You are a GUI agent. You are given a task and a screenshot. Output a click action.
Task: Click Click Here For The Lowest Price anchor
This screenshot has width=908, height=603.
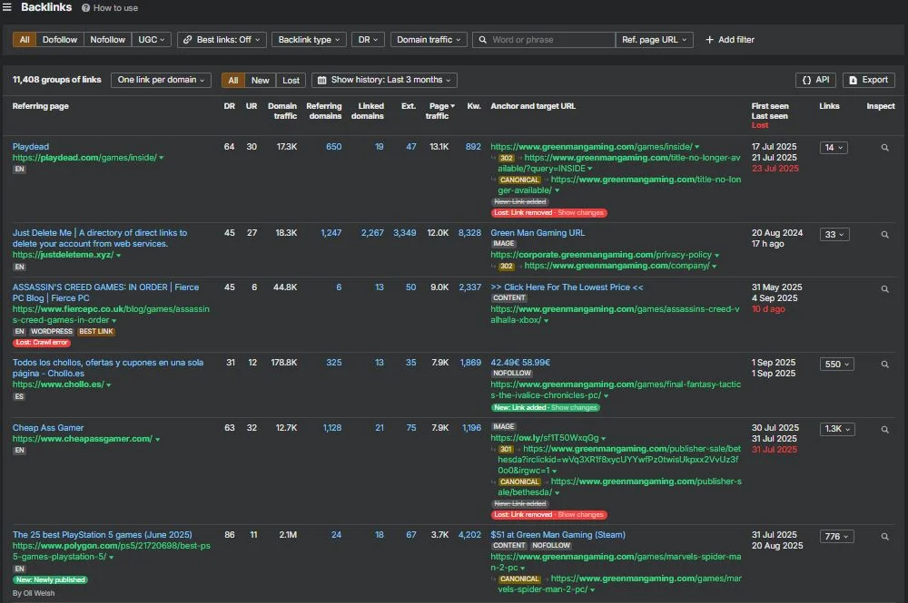[x=567, y=287]
